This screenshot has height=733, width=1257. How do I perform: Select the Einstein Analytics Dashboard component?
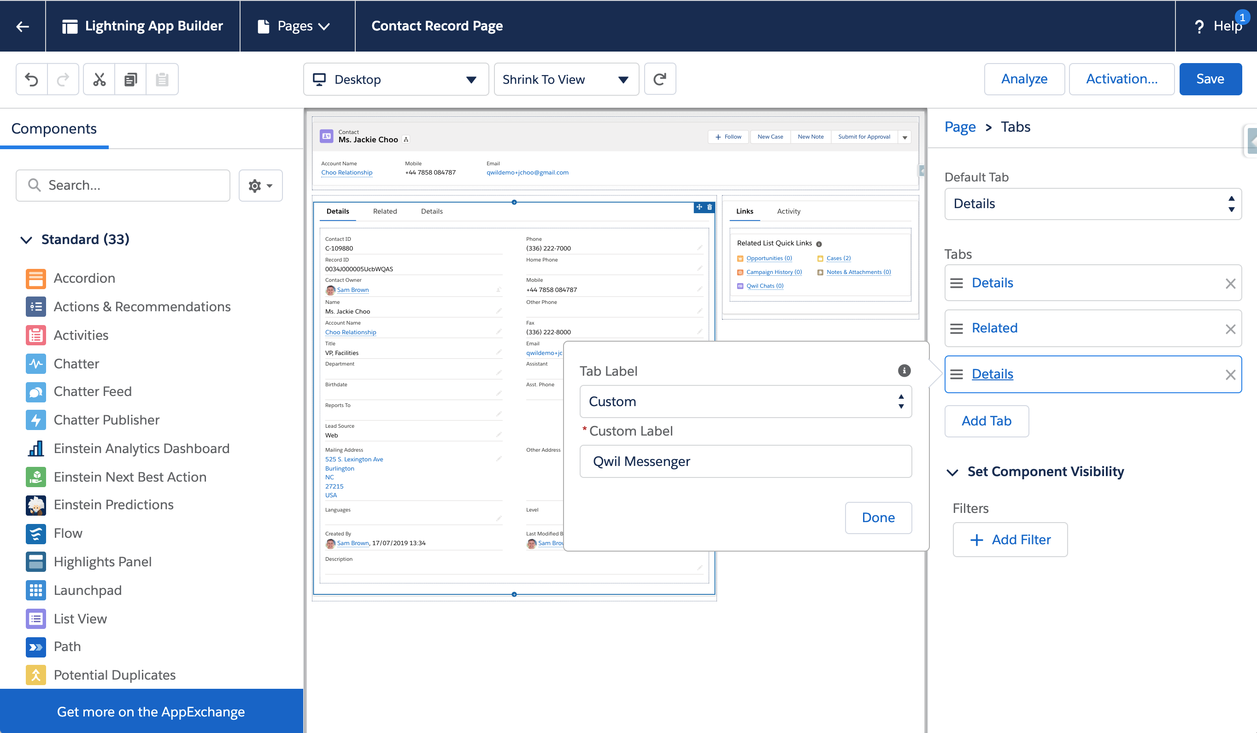pyautogui.click(x=128, y=448)
